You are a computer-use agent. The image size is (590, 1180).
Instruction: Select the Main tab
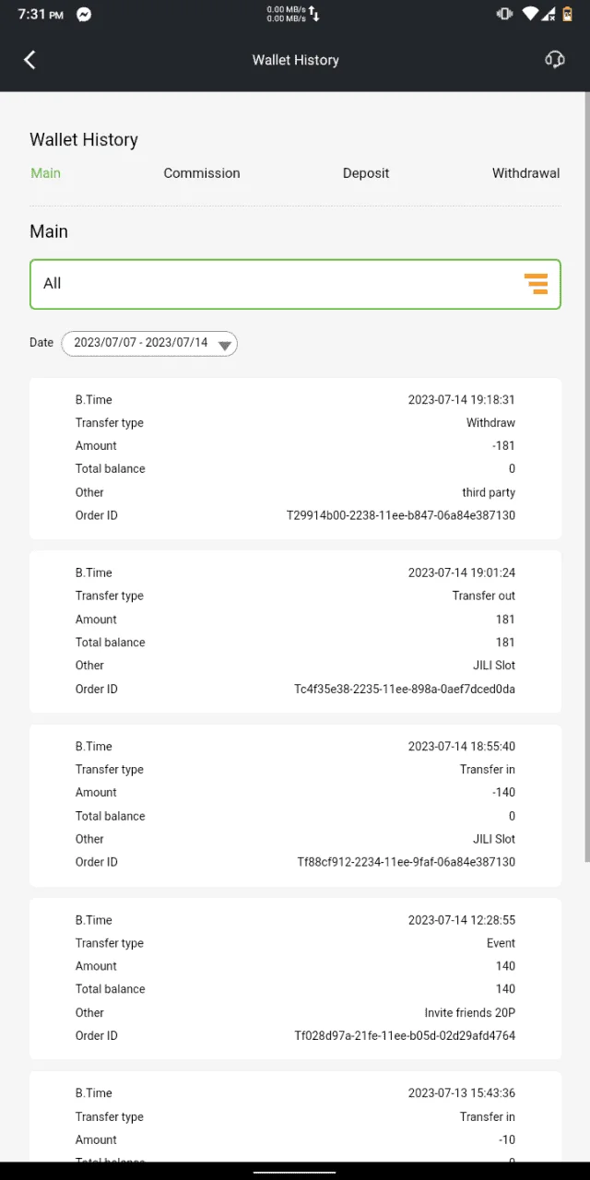[x=45, y=173]
